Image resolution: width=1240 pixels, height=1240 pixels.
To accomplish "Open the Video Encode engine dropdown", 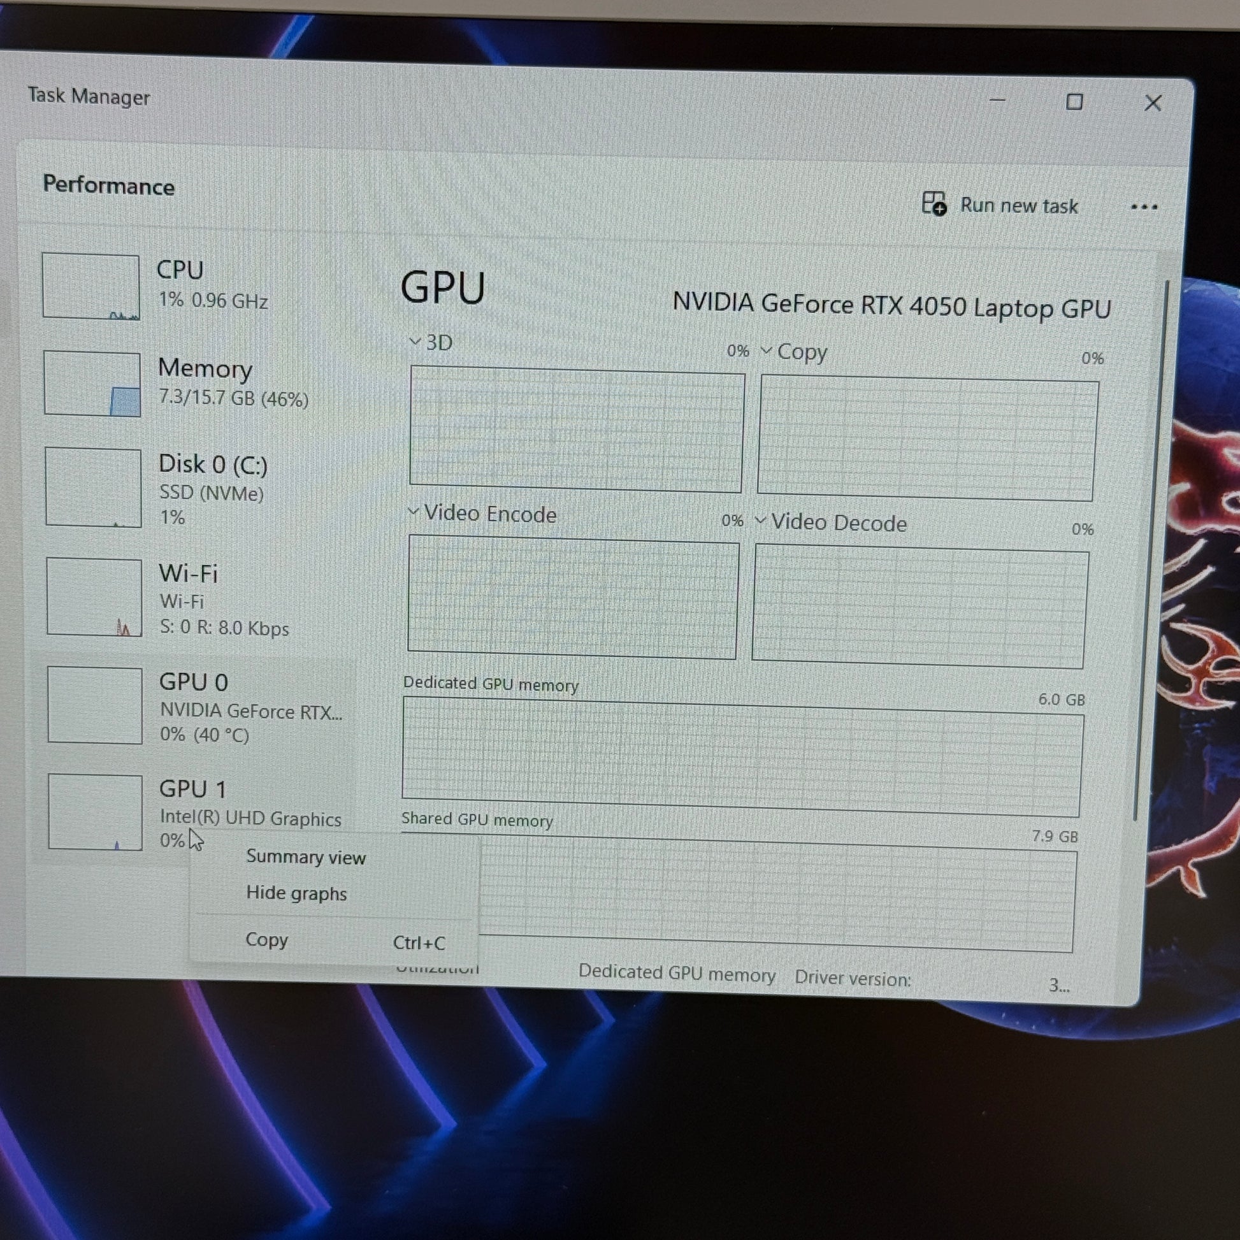I will (414, 512).
